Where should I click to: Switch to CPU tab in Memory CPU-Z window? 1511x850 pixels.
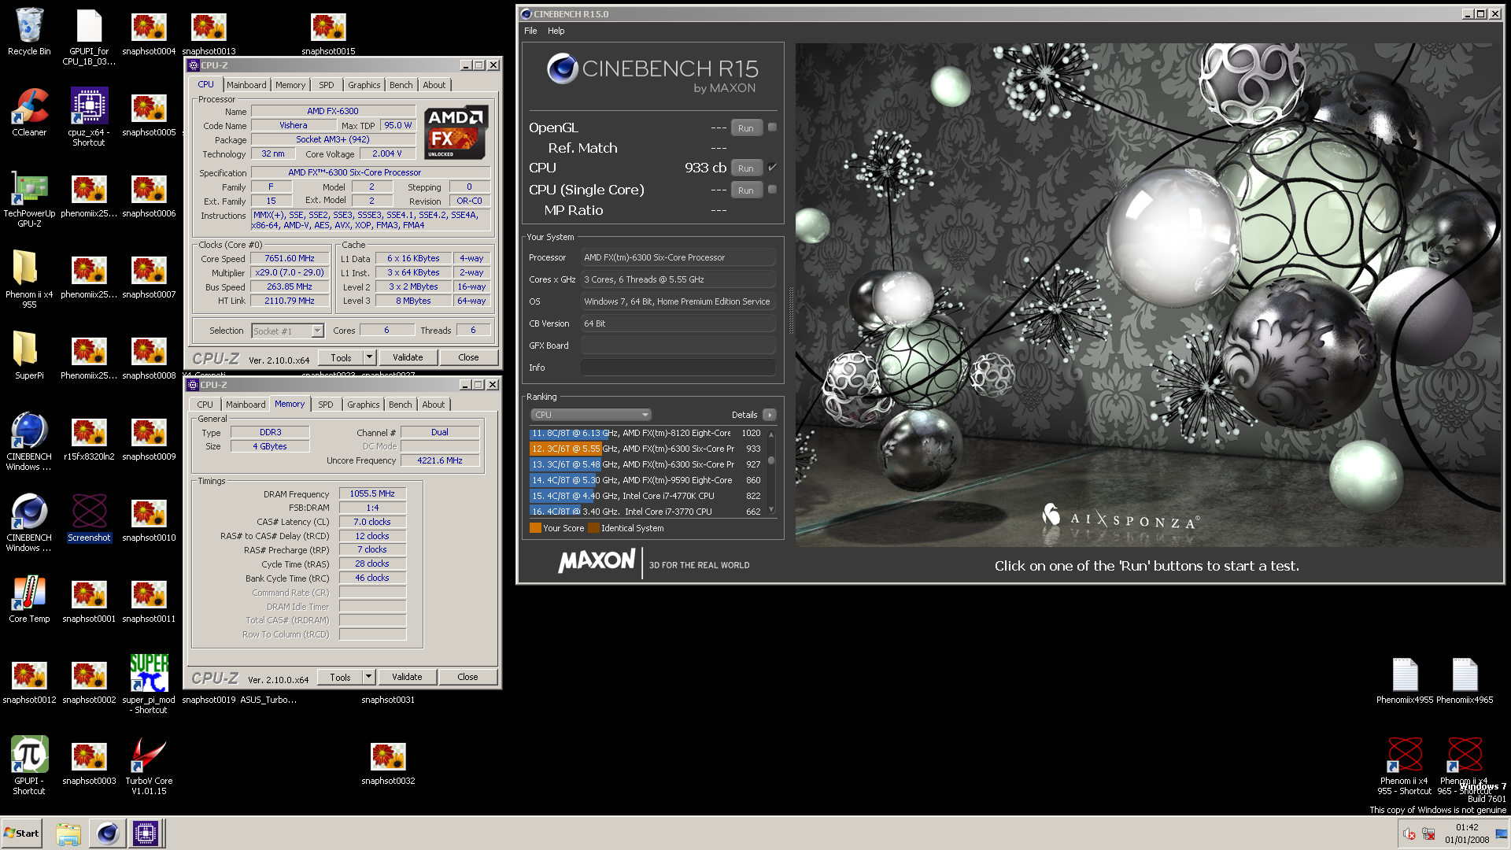tap(205, 405)
